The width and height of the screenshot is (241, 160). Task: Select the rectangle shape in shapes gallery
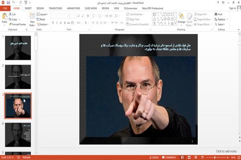coord(165,14)
